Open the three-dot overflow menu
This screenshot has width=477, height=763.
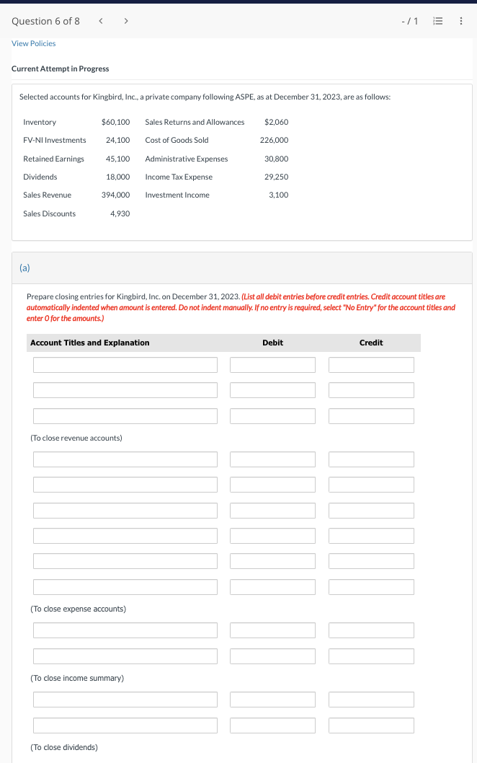point(462,21)
